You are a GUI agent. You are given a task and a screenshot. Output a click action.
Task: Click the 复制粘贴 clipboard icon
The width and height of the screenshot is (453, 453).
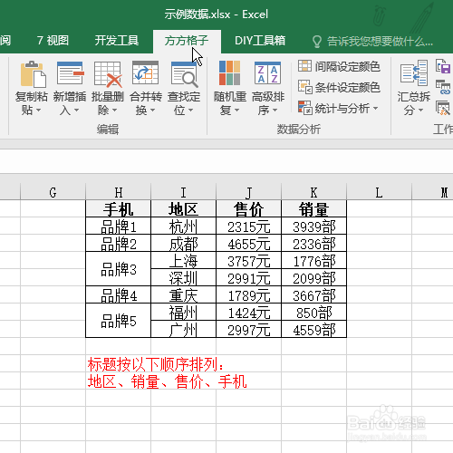tap(34, 74)
